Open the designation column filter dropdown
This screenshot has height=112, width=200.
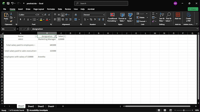click(x=55, y=36)
